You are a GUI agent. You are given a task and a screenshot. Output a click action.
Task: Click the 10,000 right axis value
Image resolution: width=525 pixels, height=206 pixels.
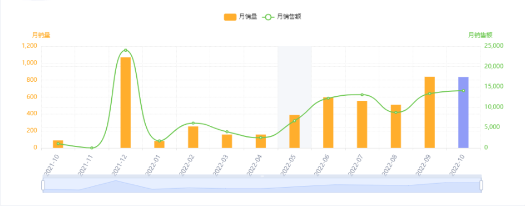point(494,107)
